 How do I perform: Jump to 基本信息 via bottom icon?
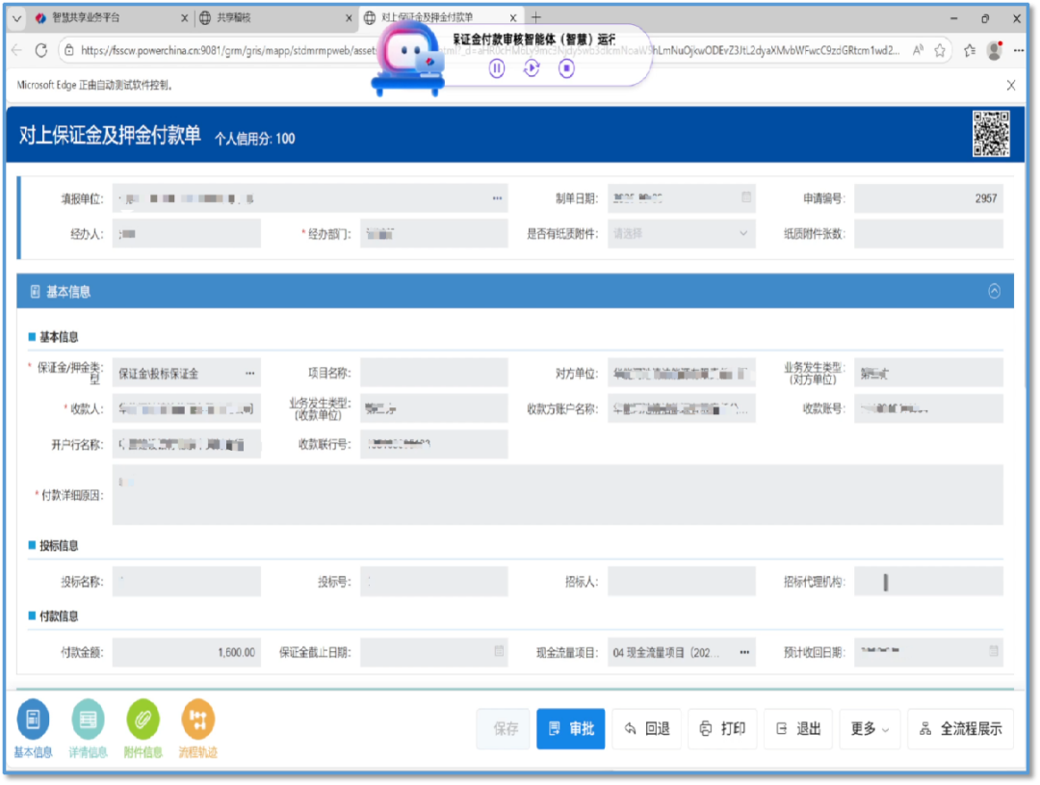33,728
